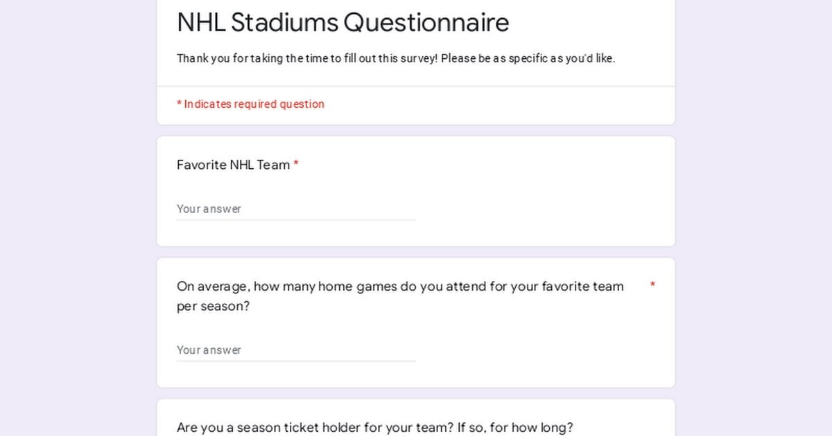Click the NHL Stadiums Questionnaire title
This screenshot has height=436, width=832.
pyautogui.click(x=343, y=22)
